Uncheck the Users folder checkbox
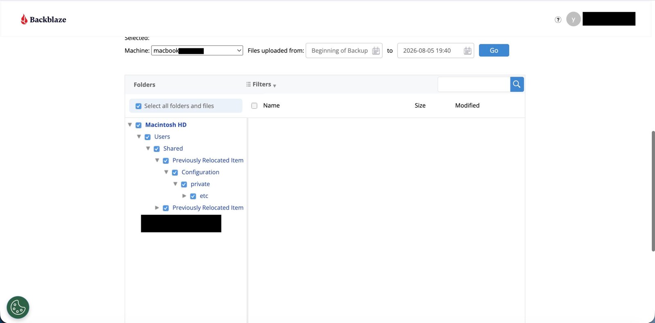 (147, 137)
